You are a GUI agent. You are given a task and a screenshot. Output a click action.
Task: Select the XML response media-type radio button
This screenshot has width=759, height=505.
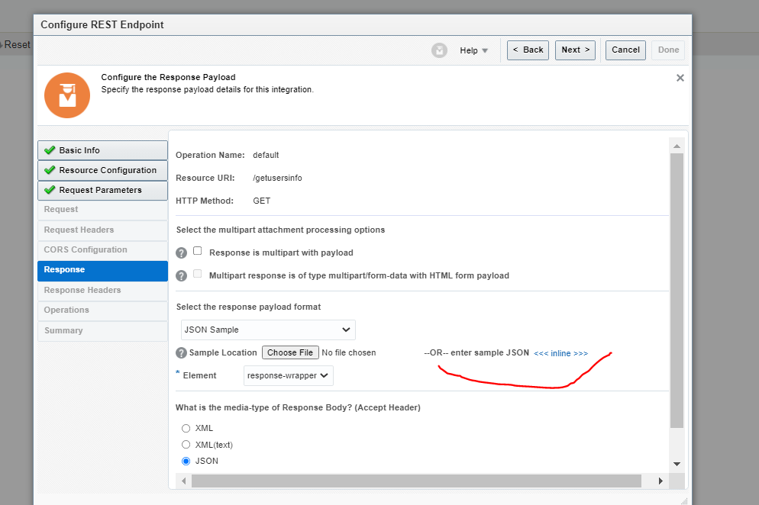click(x=186, y=428)
